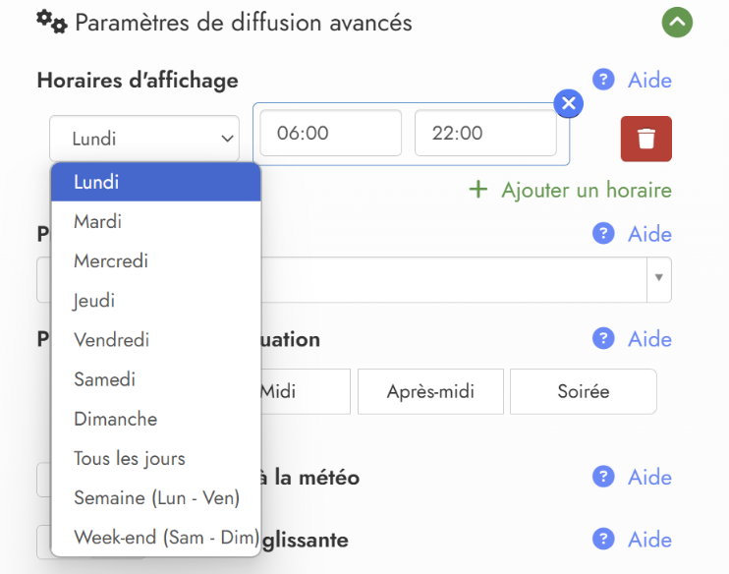Collapse advanced settings with green chevron

coord(677,22)
